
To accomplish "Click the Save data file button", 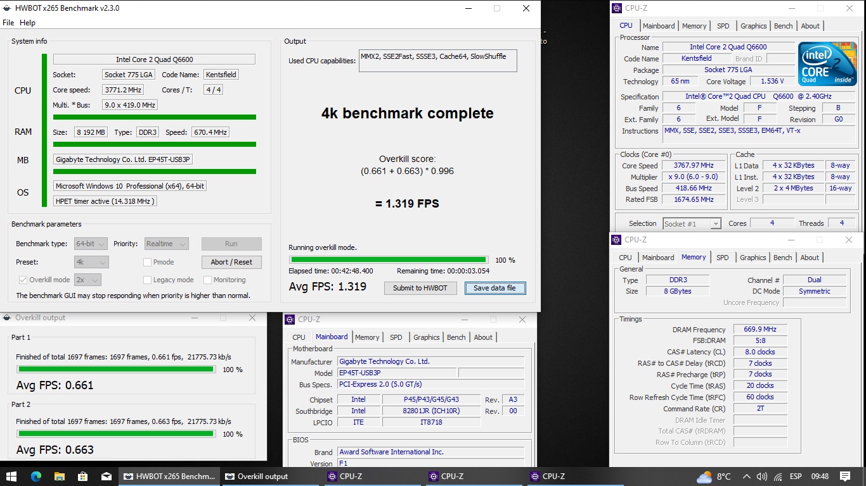I will coord(494,288).
